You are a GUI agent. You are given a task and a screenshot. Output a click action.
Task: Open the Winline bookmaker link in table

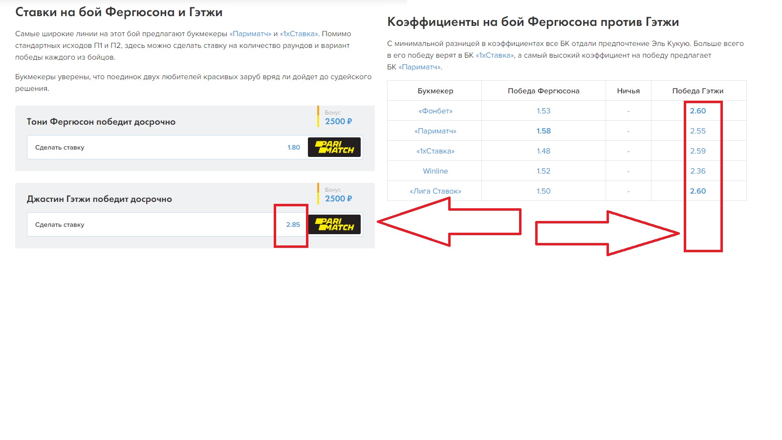pyautogui.click(x=435, y=171)
